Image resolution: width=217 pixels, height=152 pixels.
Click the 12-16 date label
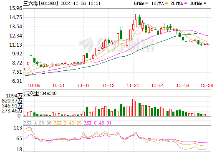pyautogui.click(x=183, y=85)
